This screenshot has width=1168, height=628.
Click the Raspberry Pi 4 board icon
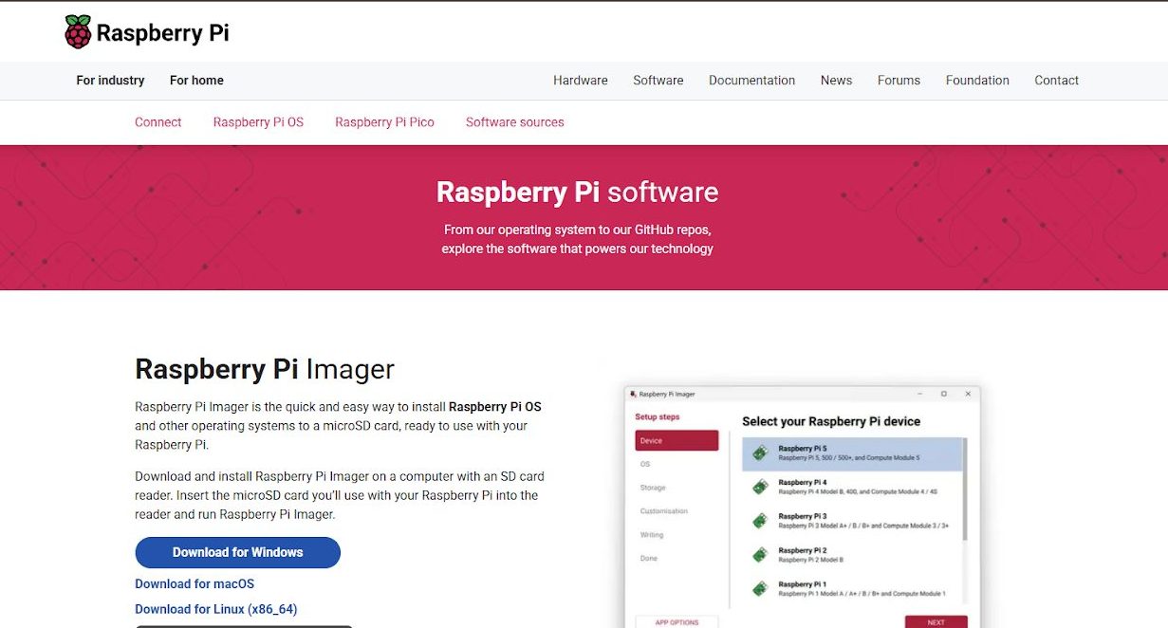coord(760,487)
